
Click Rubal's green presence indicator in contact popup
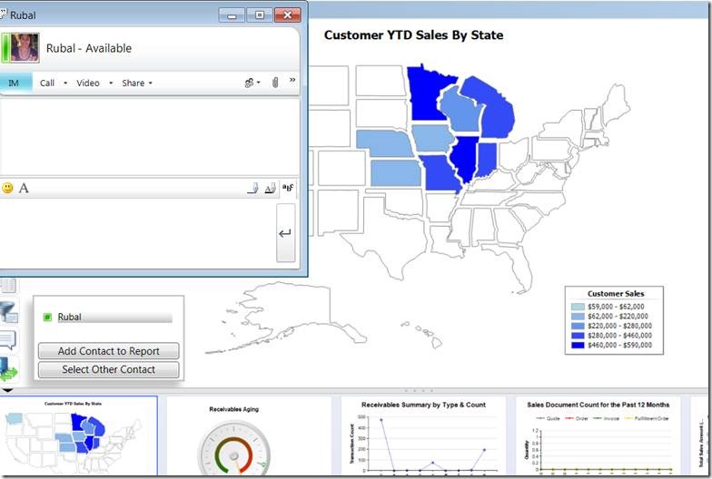47,318
